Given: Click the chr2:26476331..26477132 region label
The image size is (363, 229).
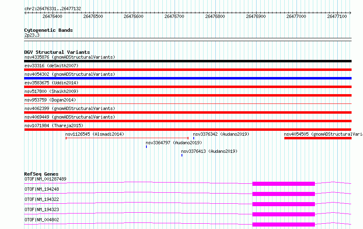Looking at the screenshot, I should [53, 9].
